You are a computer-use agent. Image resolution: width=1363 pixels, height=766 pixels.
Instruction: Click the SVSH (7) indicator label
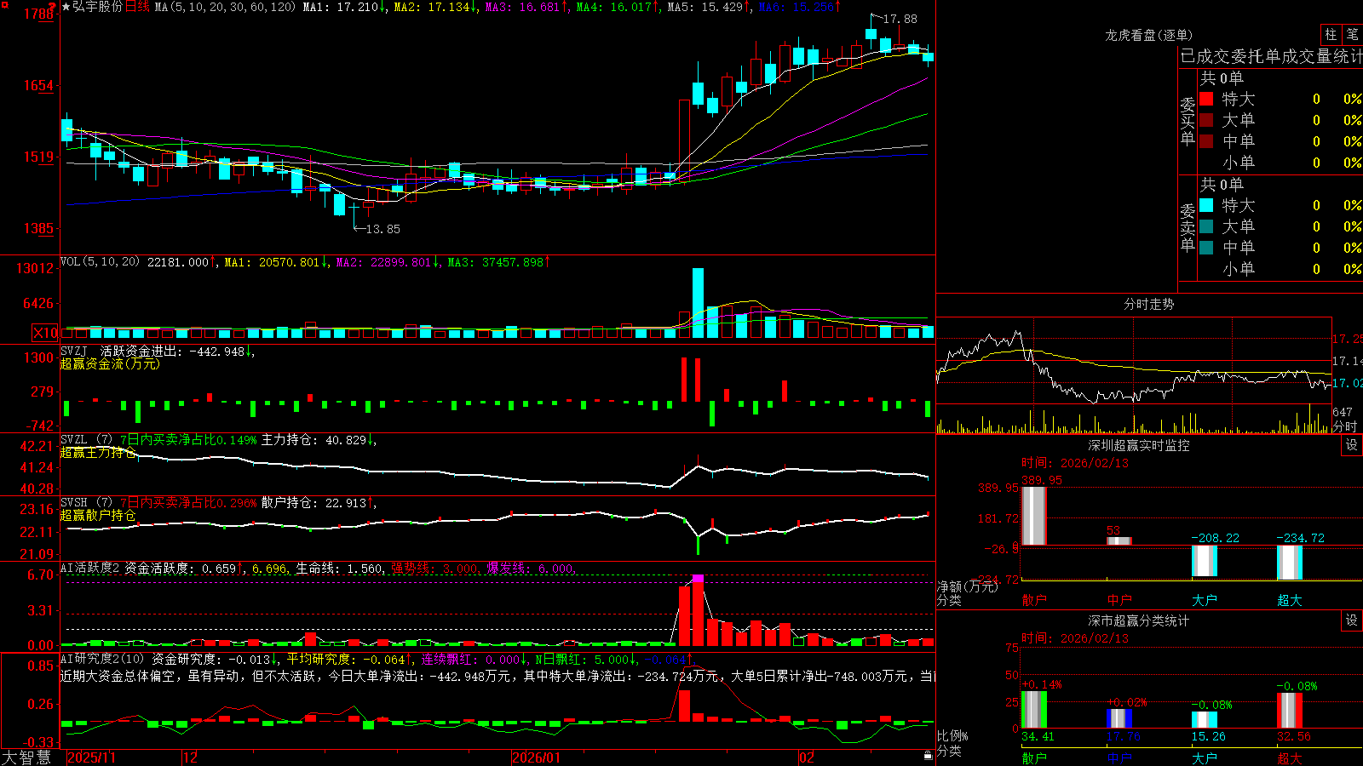86,503
